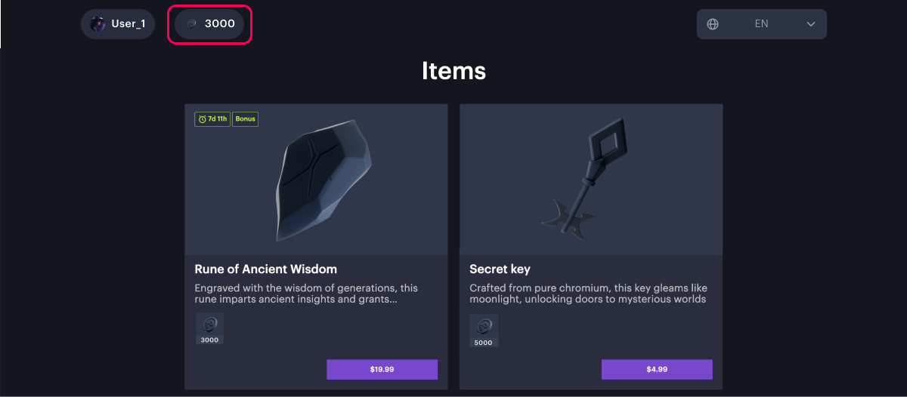This screenshot has width=907, height=397.
Task: Select the Secret key title
Action: [x=500, y=269]
